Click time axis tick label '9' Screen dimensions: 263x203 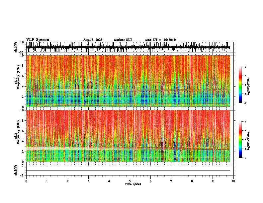coord(213,181)
